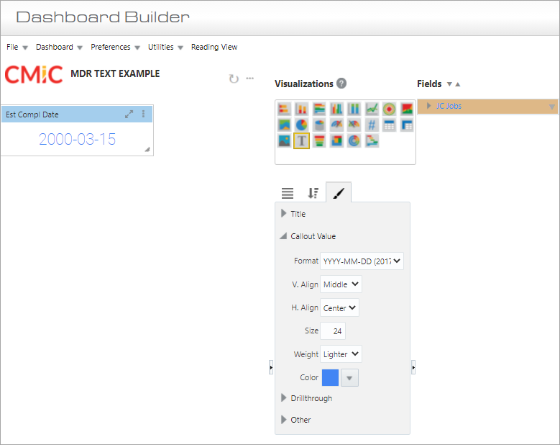Maximize the Est Compl Date widget
Viewport: 560px width, 445px height.
129,114
